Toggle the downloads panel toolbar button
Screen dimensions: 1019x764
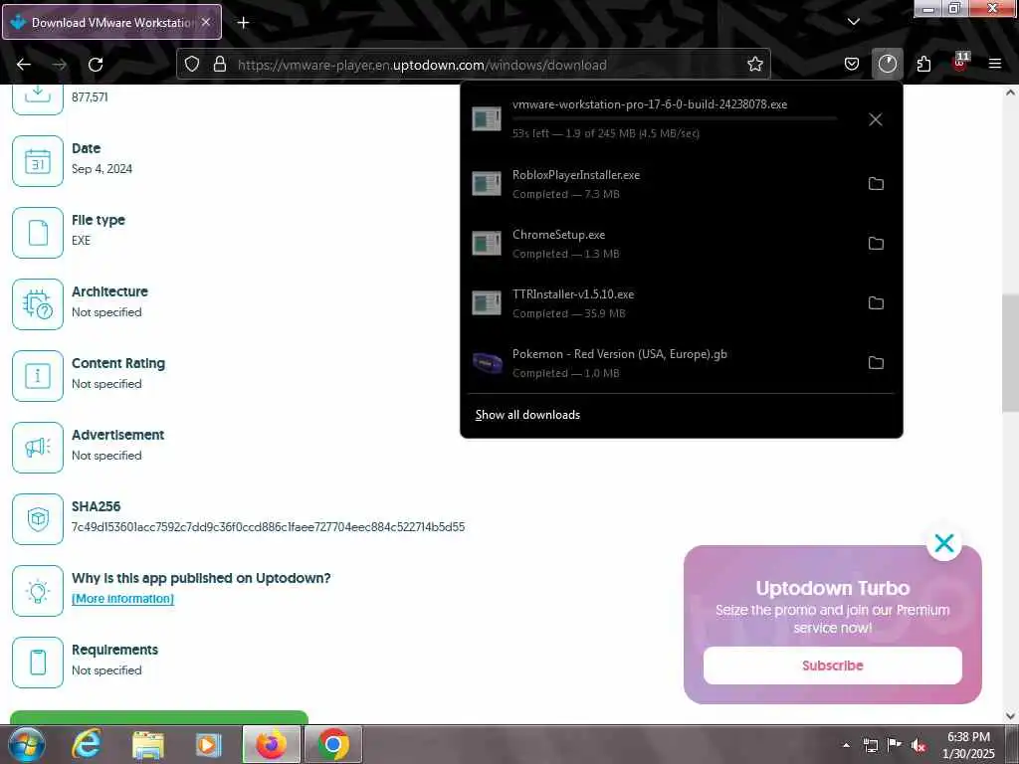pos(887,64)
